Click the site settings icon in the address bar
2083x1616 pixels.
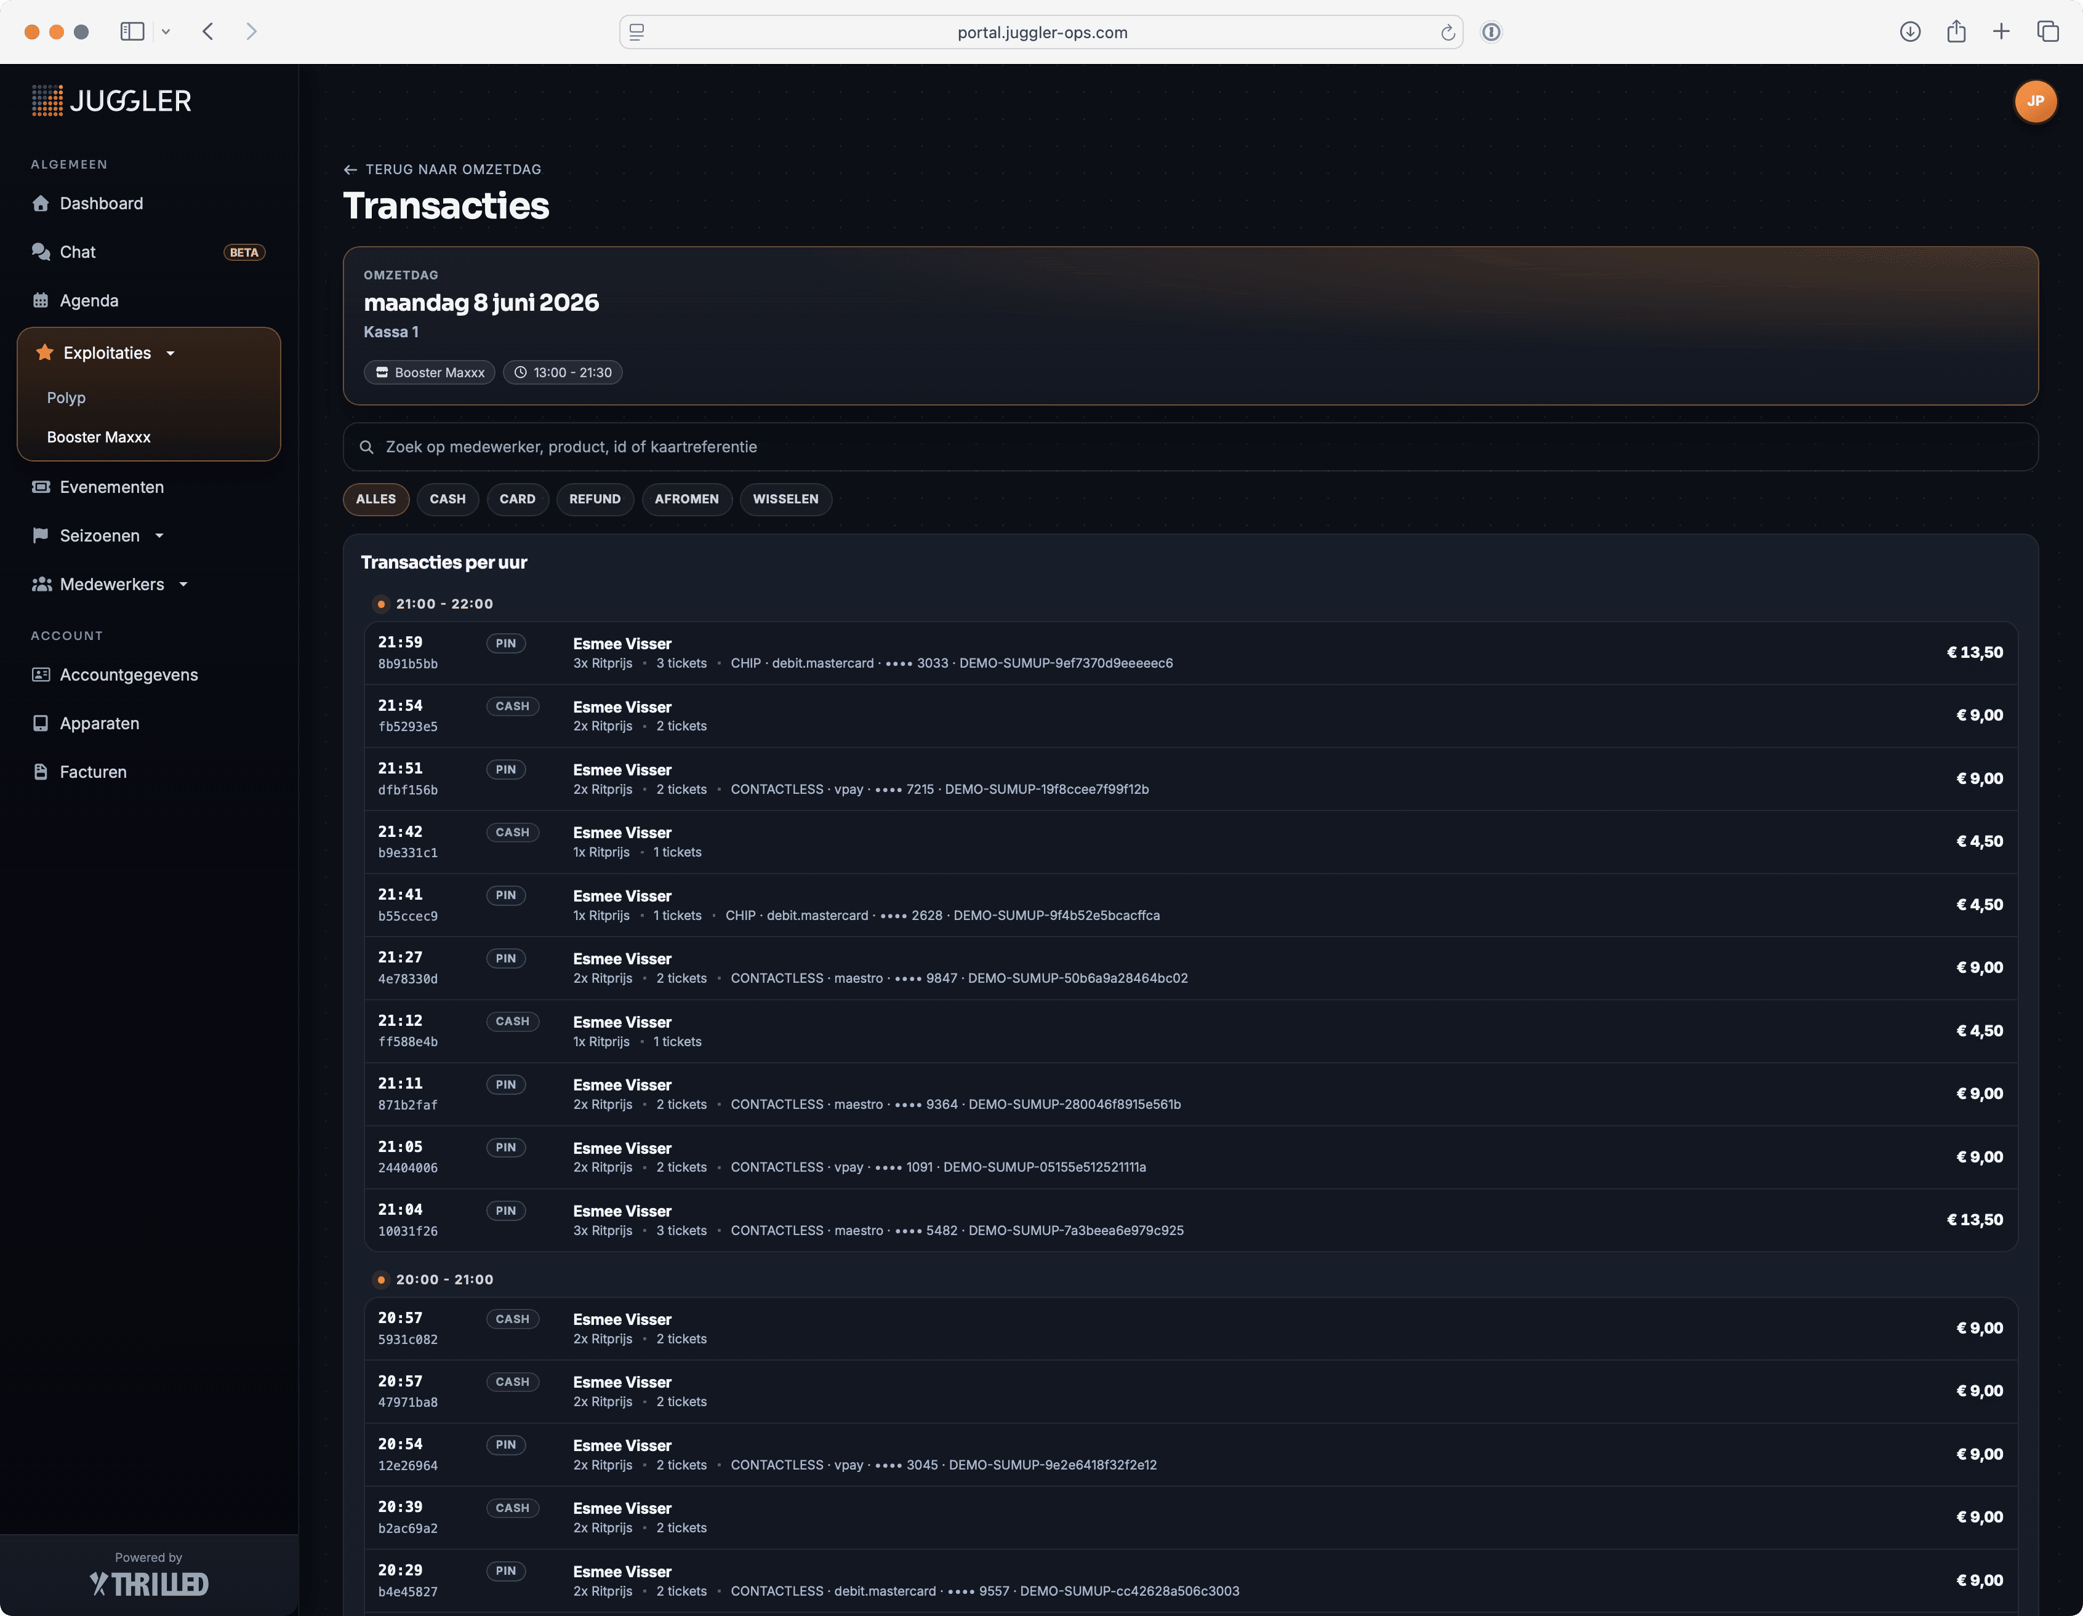[637, 33]
